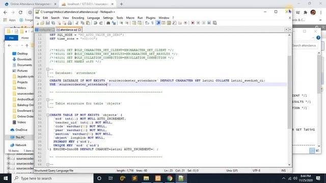The image size is (326, 183).
Task: Toggle INS insert mode in status bar
Action: pyautogui.click(x=283, y=171)
